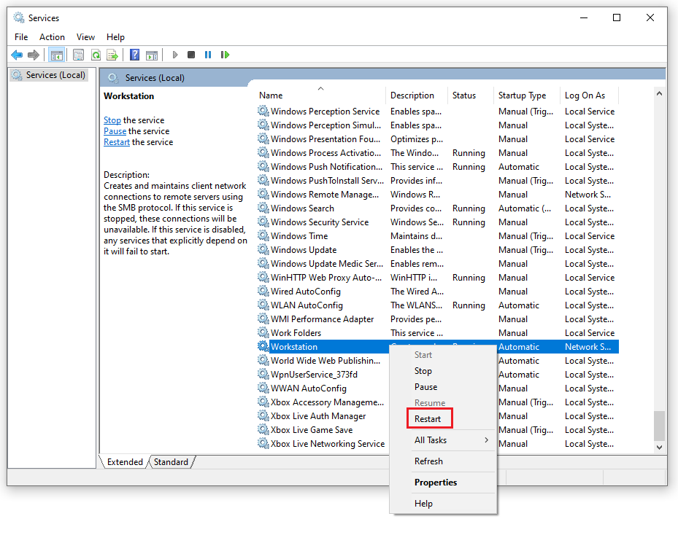Toggle the Show/Hide Console Tree toolbar icon

[x=57, y=55]
